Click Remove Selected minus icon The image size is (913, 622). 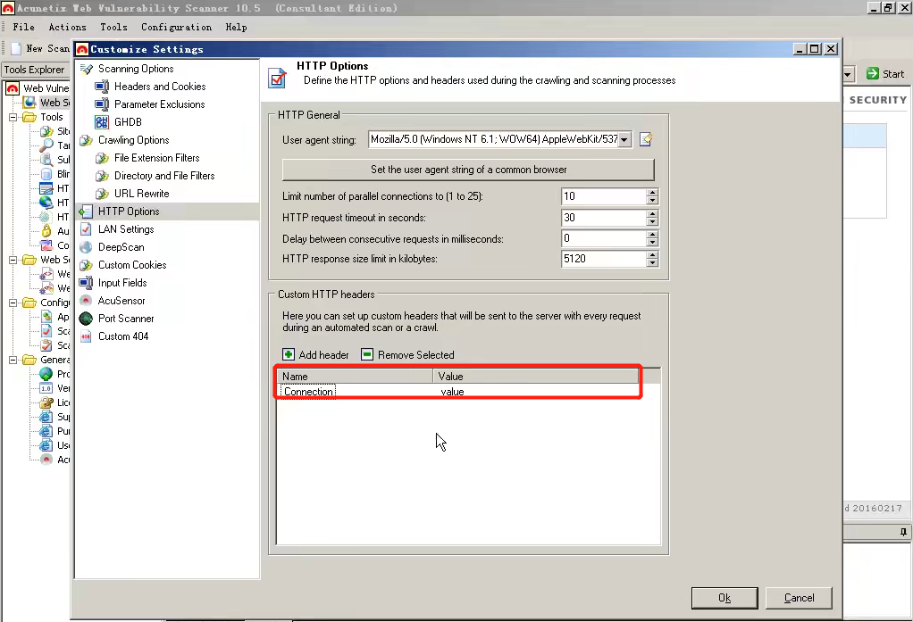[367, 354]
